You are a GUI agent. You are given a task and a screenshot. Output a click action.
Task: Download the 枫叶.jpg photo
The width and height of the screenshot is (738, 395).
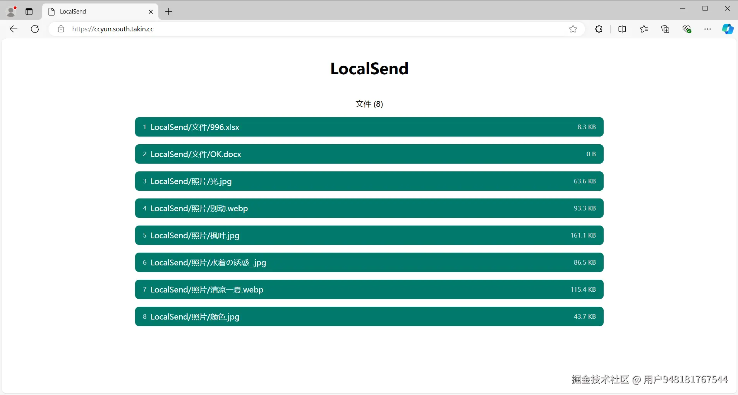pyautogui.click(x=369, y=235)
